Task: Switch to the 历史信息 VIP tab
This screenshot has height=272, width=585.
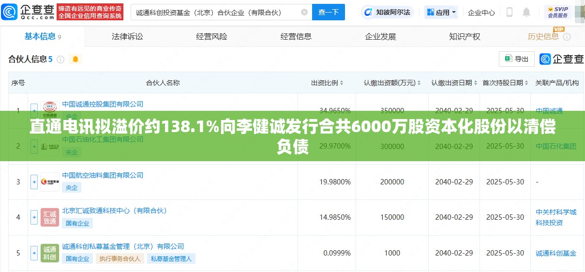Action: click(x=543, y=36)
